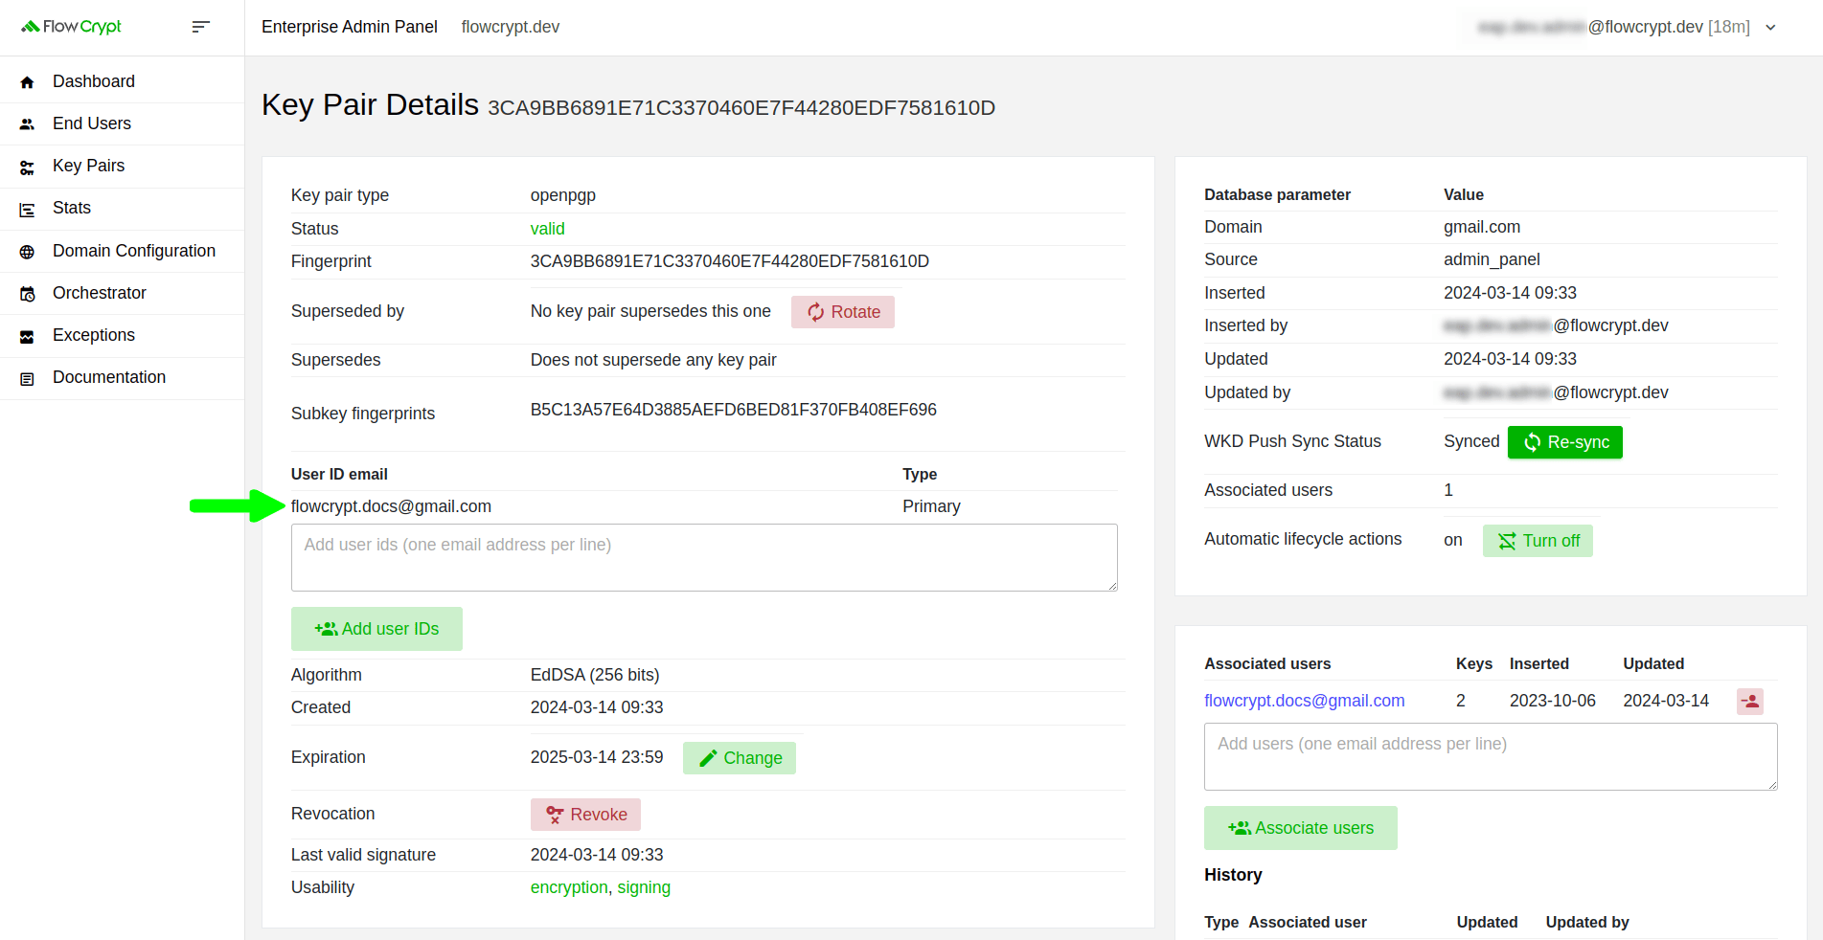The width and height of the screenshot is (1823, 940).
Task: Navigate to Stats
Action: [x=72, y=208]
